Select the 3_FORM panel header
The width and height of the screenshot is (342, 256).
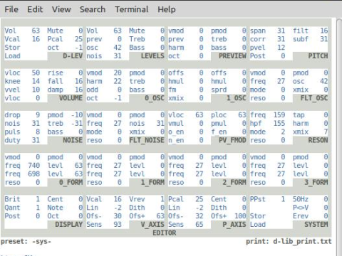[x=316, y=183]
